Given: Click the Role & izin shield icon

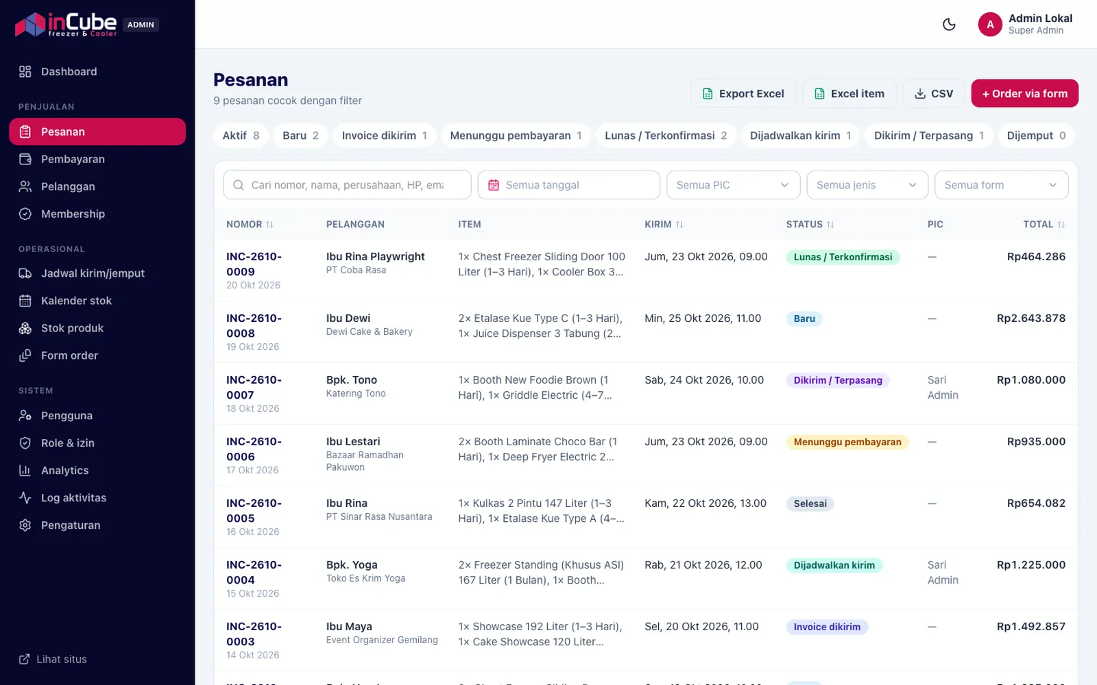Looking at the screenshot, I should (x=25, y=443).
